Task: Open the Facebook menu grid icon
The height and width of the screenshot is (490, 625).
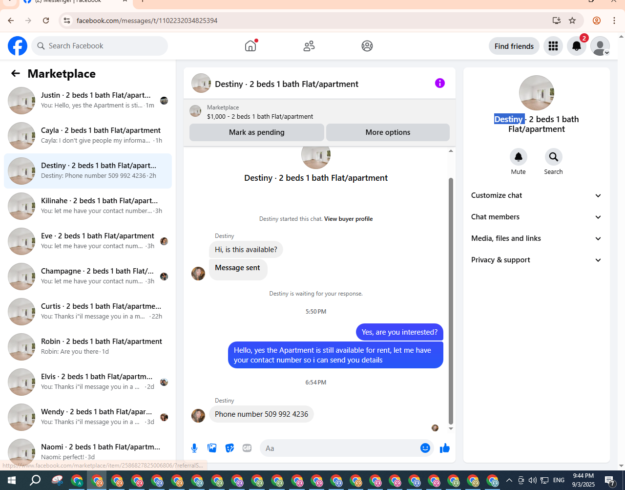Action: pyautogui.click(x=553, y=46)
